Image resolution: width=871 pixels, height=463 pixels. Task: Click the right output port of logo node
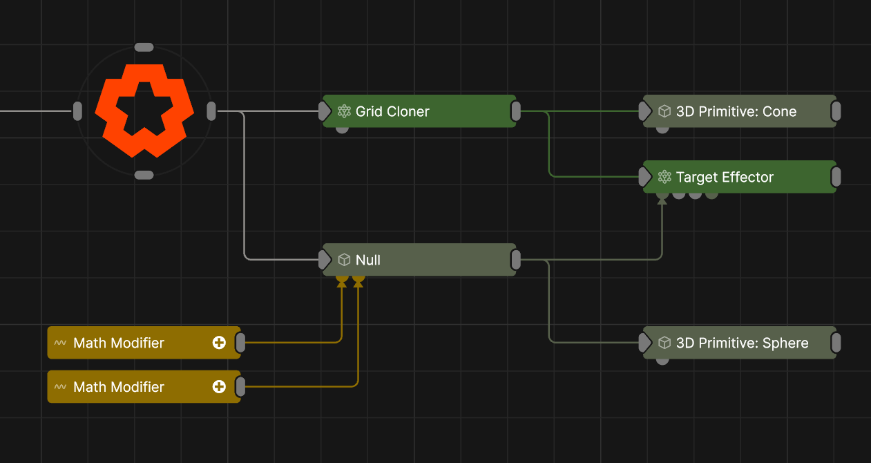point(211,111)
